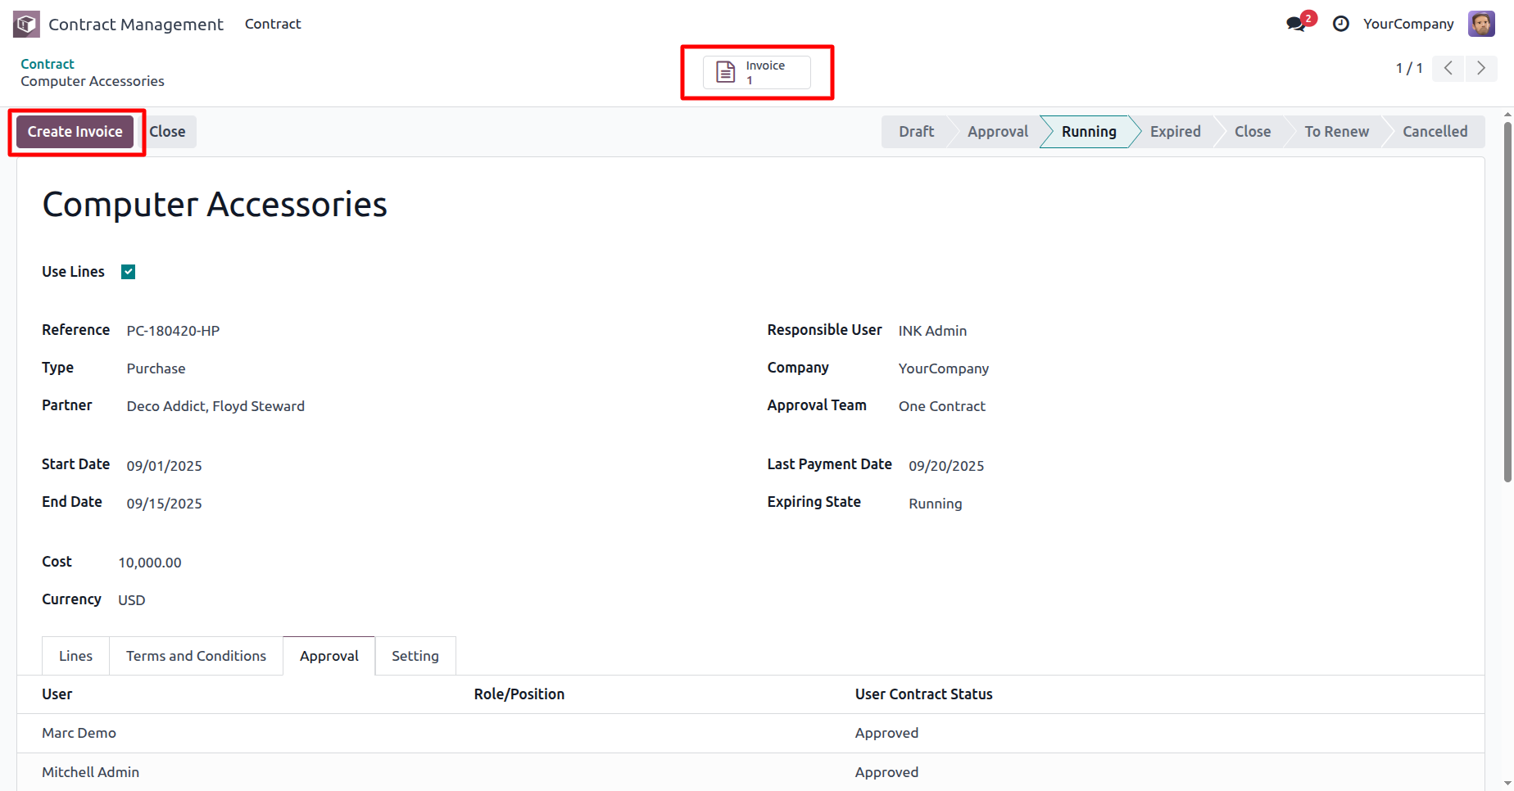Select the Close stage in status bar
This screenshot has height=791, width=1514.
[1253, 132]
